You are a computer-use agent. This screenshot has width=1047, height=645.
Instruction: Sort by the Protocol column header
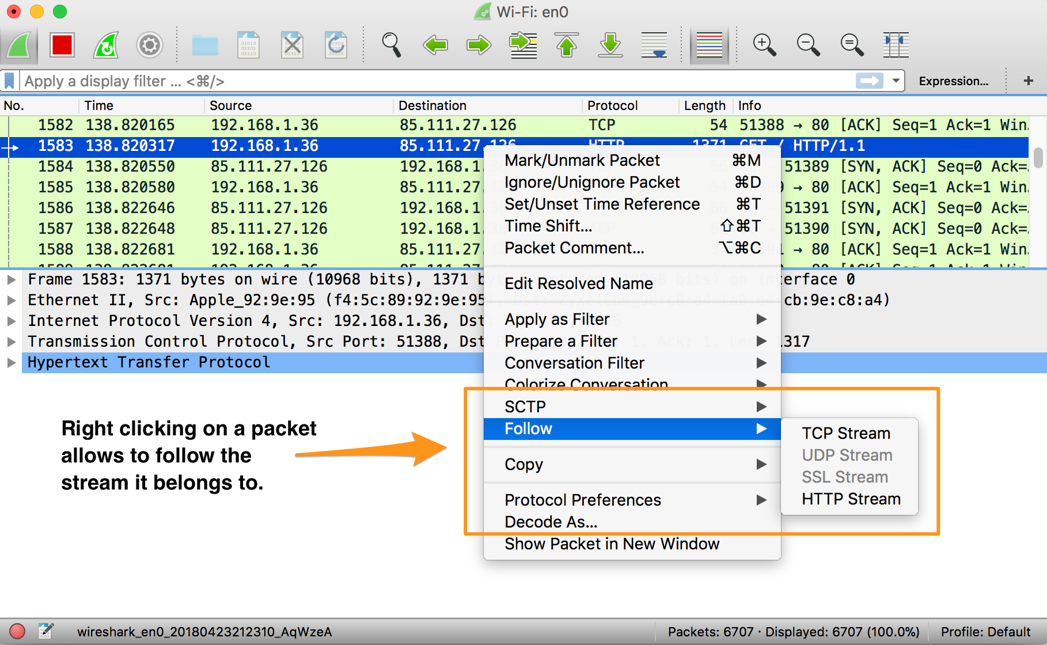(x=631, y=105)
